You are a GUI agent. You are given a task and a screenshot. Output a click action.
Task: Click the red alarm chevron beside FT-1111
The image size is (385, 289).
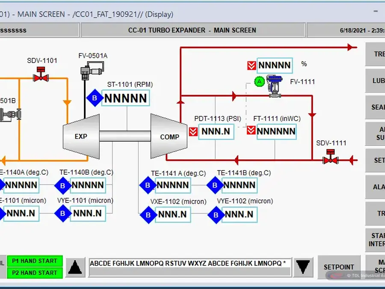pyautogui.click(x=251, y=130)
